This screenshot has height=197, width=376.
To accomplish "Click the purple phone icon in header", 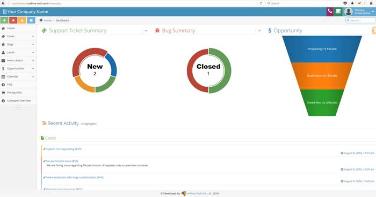I will coord(330,11).
